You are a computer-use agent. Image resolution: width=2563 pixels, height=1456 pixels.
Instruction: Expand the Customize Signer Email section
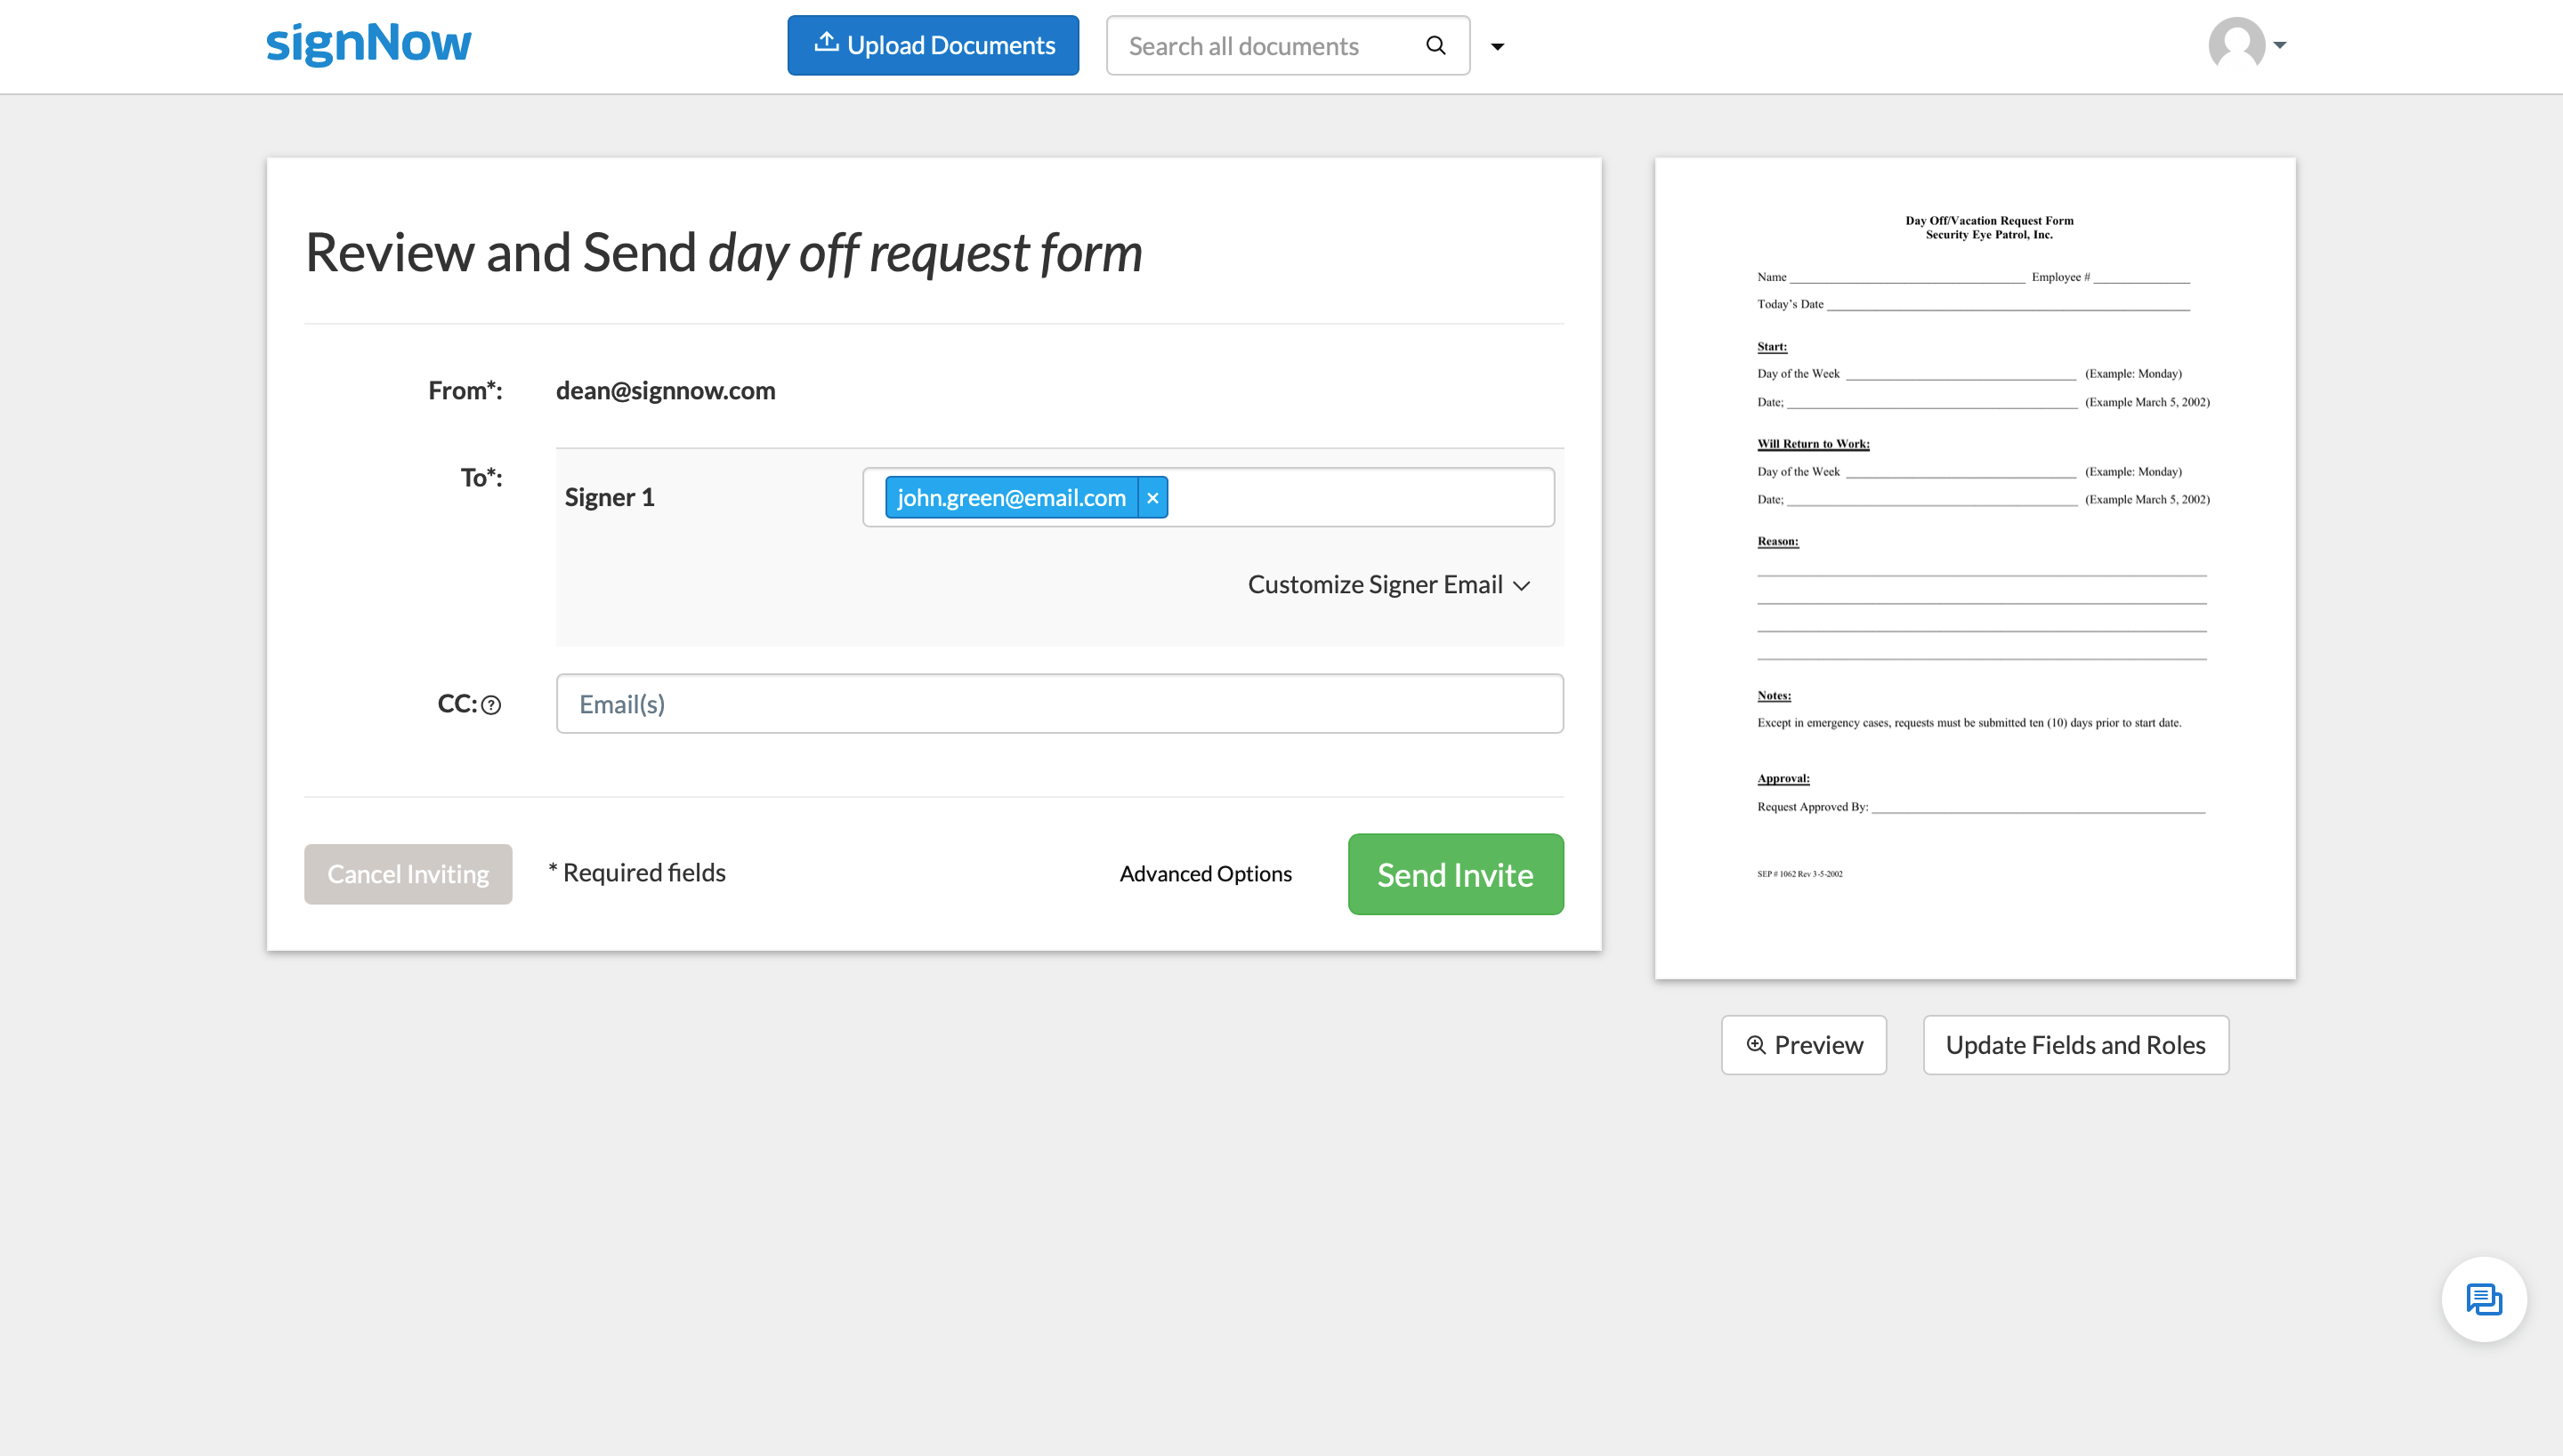(x=1387, y=583)
